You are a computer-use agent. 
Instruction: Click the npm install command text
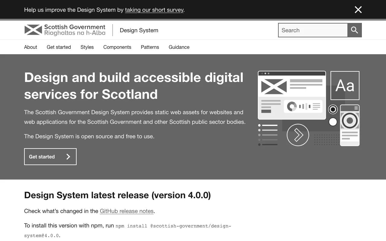pos(128,230)
